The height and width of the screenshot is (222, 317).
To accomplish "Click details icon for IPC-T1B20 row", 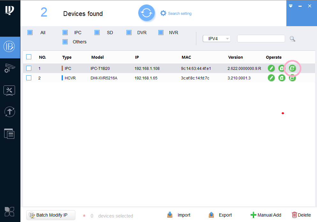I will [282, 68].
